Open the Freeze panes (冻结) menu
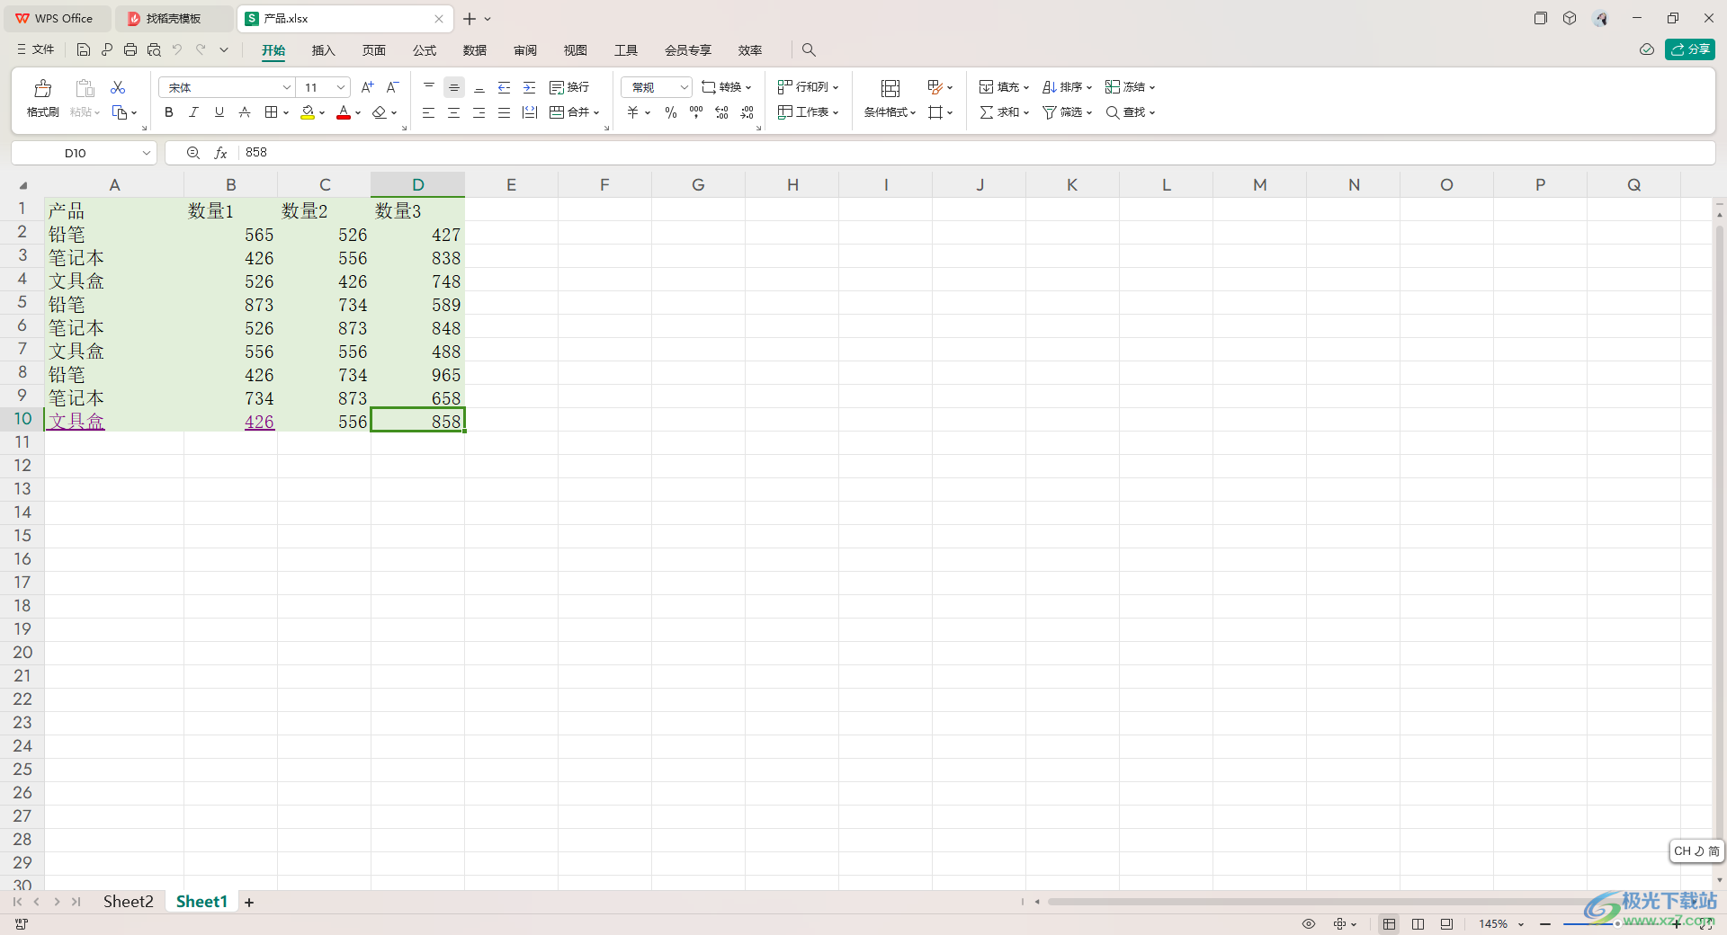 pyautogui.click(x=1130, y=87)
